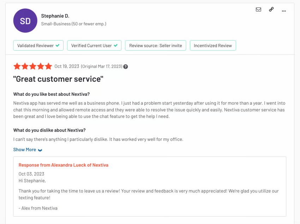
Task: Click the Oct 03, 2023 response date
Action: (x=31, y=174)
